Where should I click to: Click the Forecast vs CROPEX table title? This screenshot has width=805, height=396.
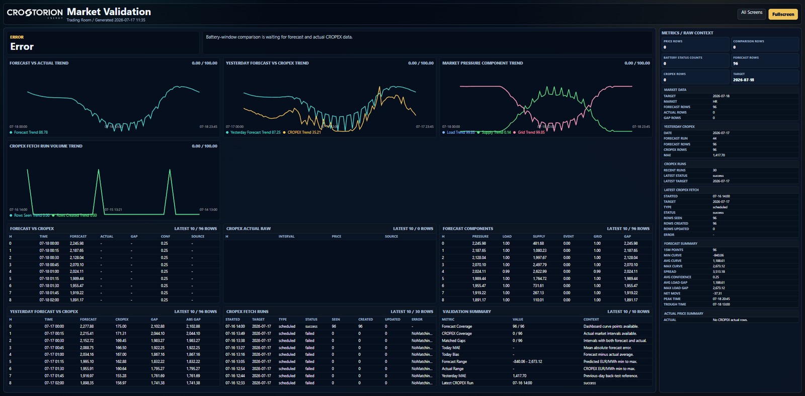[32, 229]
